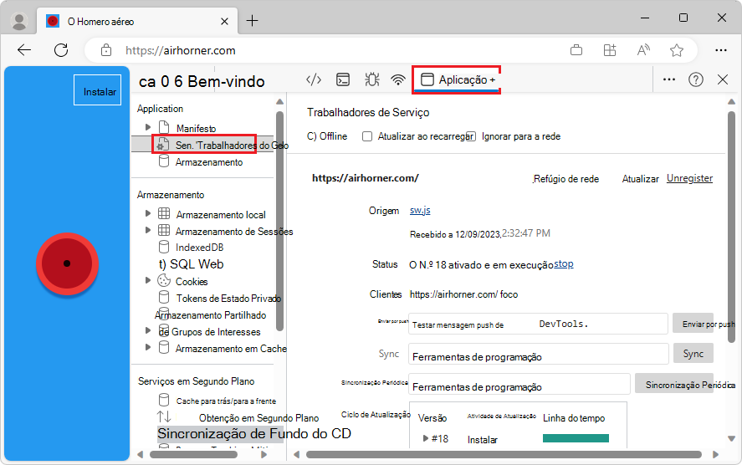The height and width of the screenshot is (465, 742).
Task: Toggle Ignorar para a rede checkbox
Action: click(471, 136)
